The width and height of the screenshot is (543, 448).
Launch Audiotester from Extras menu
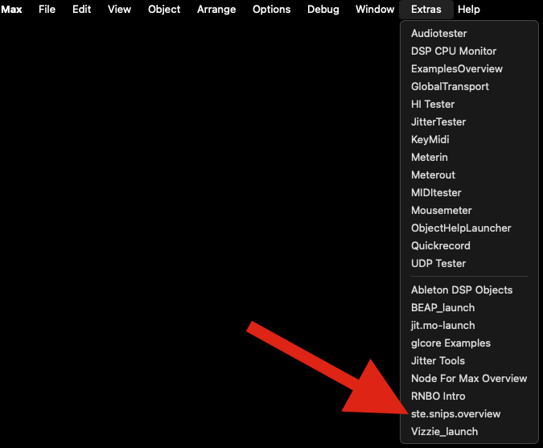[438, 34]
